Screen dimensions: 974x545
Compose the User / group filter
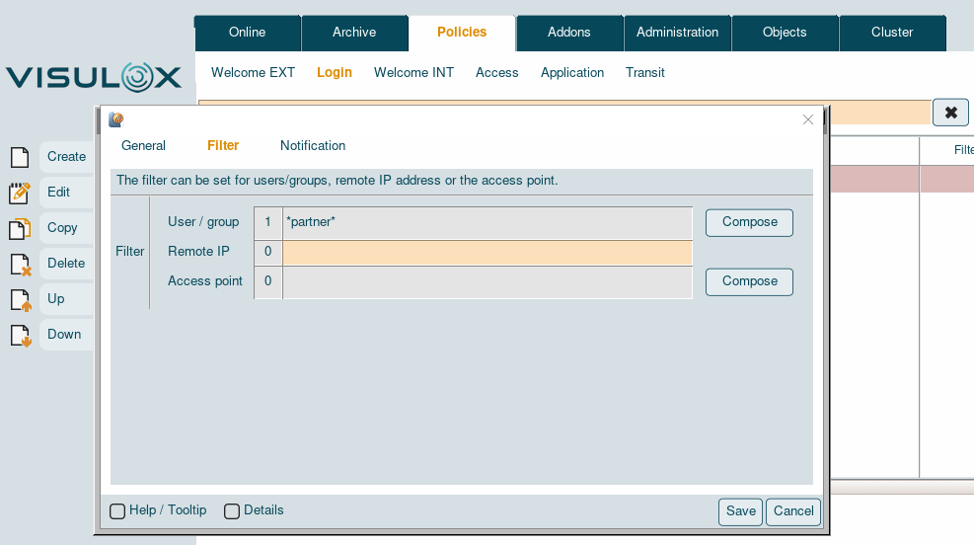[x=749, y=222]
